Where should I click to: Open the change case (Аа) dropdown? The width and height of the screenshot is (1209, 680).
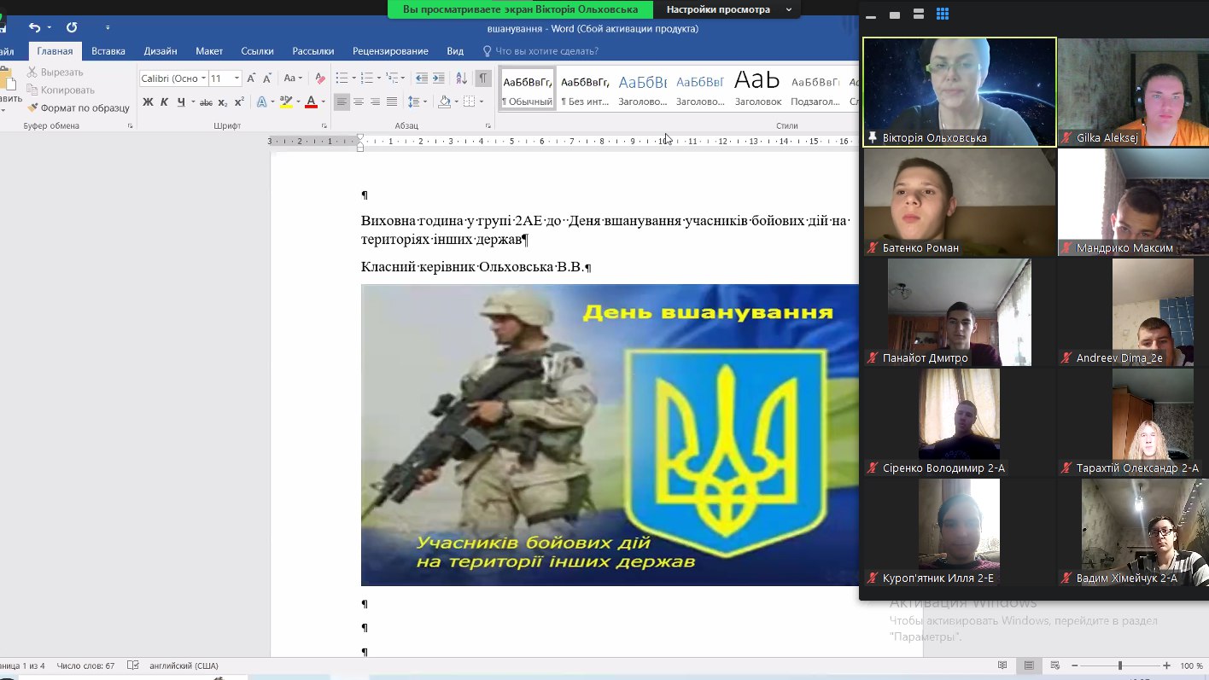tap(293, 78)
